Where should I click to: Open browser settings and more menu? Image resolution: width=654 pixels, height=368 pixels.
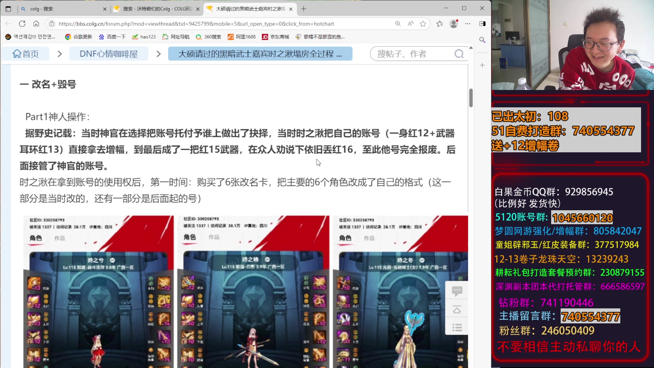[x=468, y=24]
